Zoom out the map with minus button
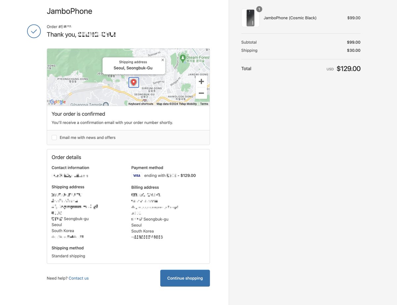Viewport: 397px width, 305px height. pos(201,93)
